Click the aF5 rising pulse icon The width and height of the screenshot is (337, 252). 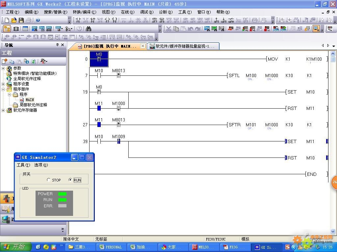pyautogui.click(x=217, y=20)
